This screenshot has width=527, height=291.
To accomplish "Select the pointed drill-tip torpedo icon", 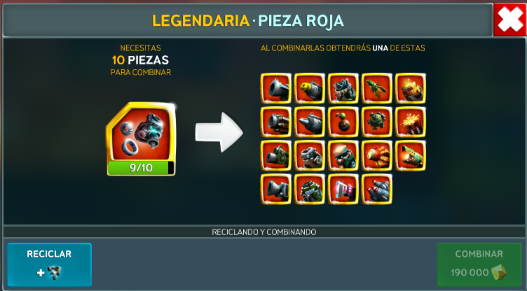I will click(x=310, y=122).
